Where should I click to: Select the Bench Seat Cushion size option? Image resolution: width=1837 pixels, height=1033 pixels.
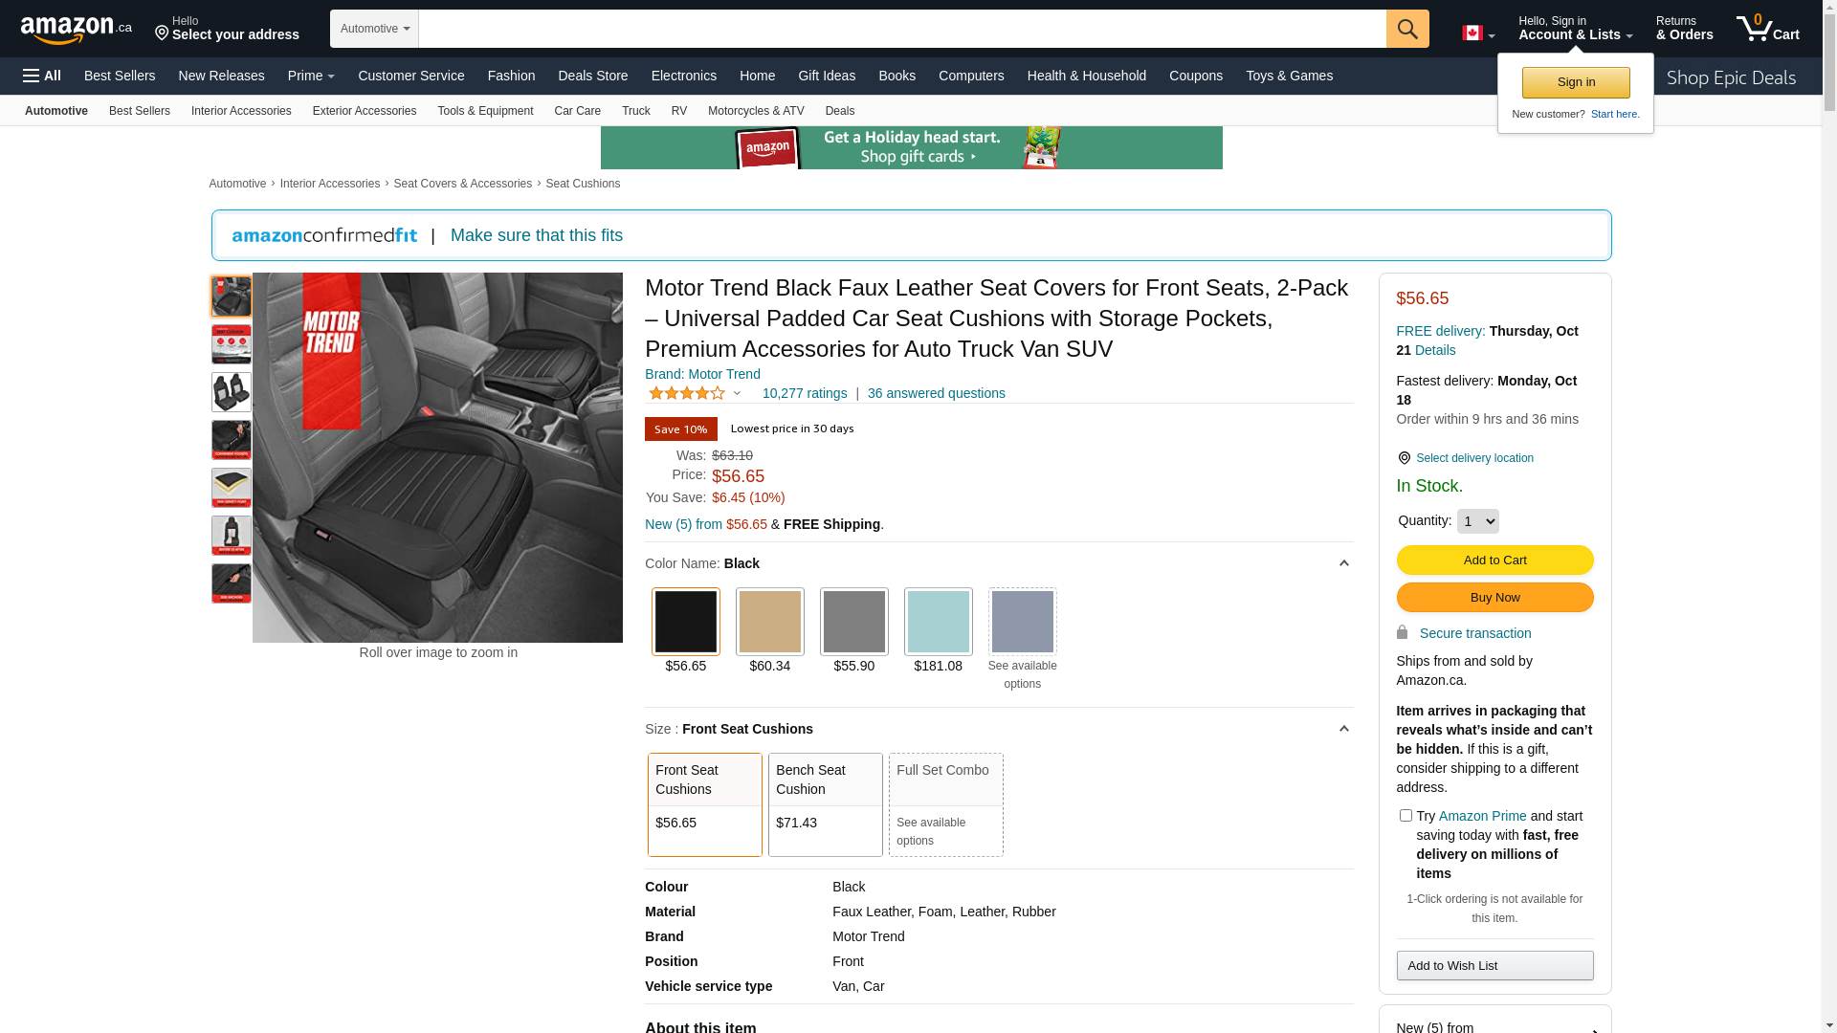[825, 803]
